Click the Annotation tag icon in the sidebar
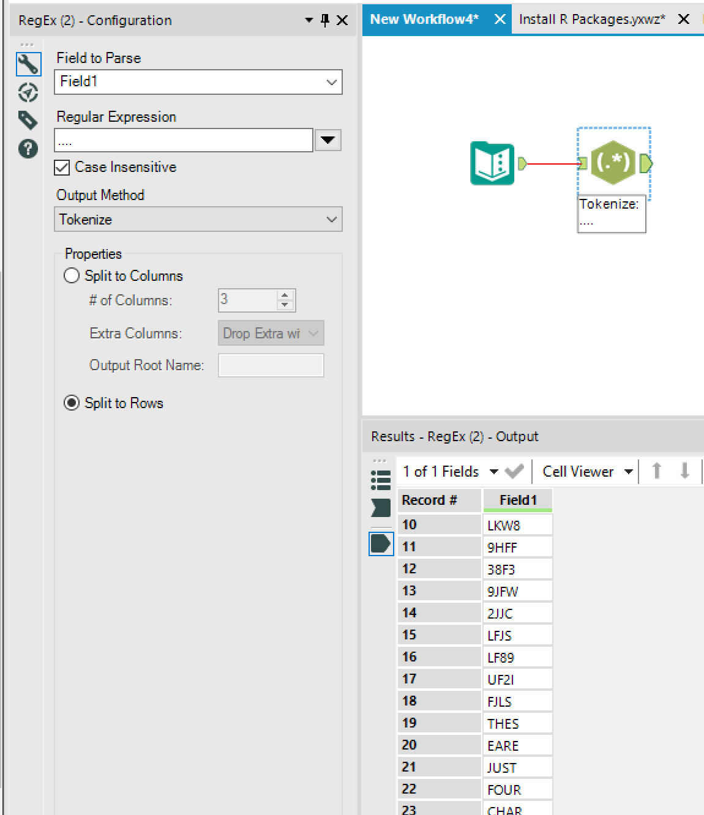The width and height of the screenshot is (704, 815). (x=28, y=121)
